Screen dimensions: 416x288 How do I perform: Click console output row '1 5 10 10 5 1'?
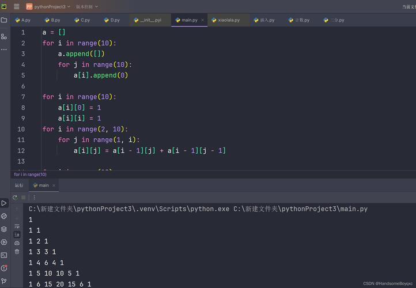tap(54, 274)
